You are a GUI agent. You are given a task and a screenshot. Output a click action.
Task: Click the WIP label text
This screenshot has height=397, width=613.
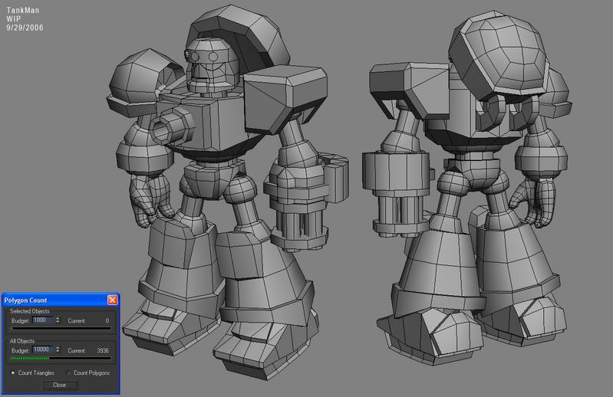(13, 19)
